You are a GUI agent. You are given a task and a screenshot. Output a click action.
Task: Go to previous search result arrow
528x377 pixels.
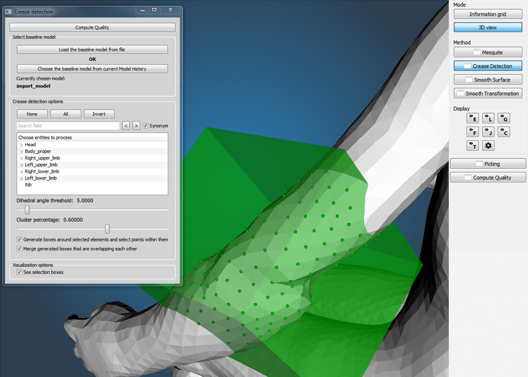tap(126, 126)
